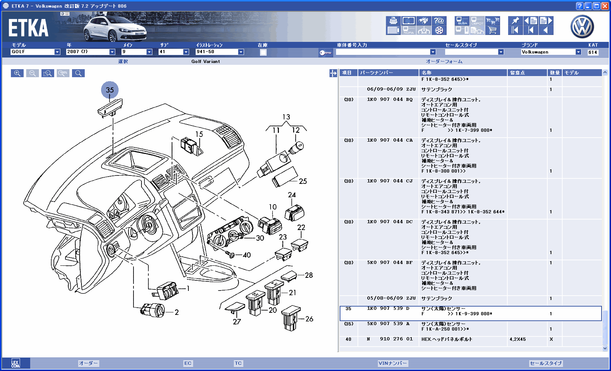The height and width of the screenshot is (371, 611).
Task: Open the vehicle info icon with car symbol
Action: pyautogui.click(x=424, y=30)
